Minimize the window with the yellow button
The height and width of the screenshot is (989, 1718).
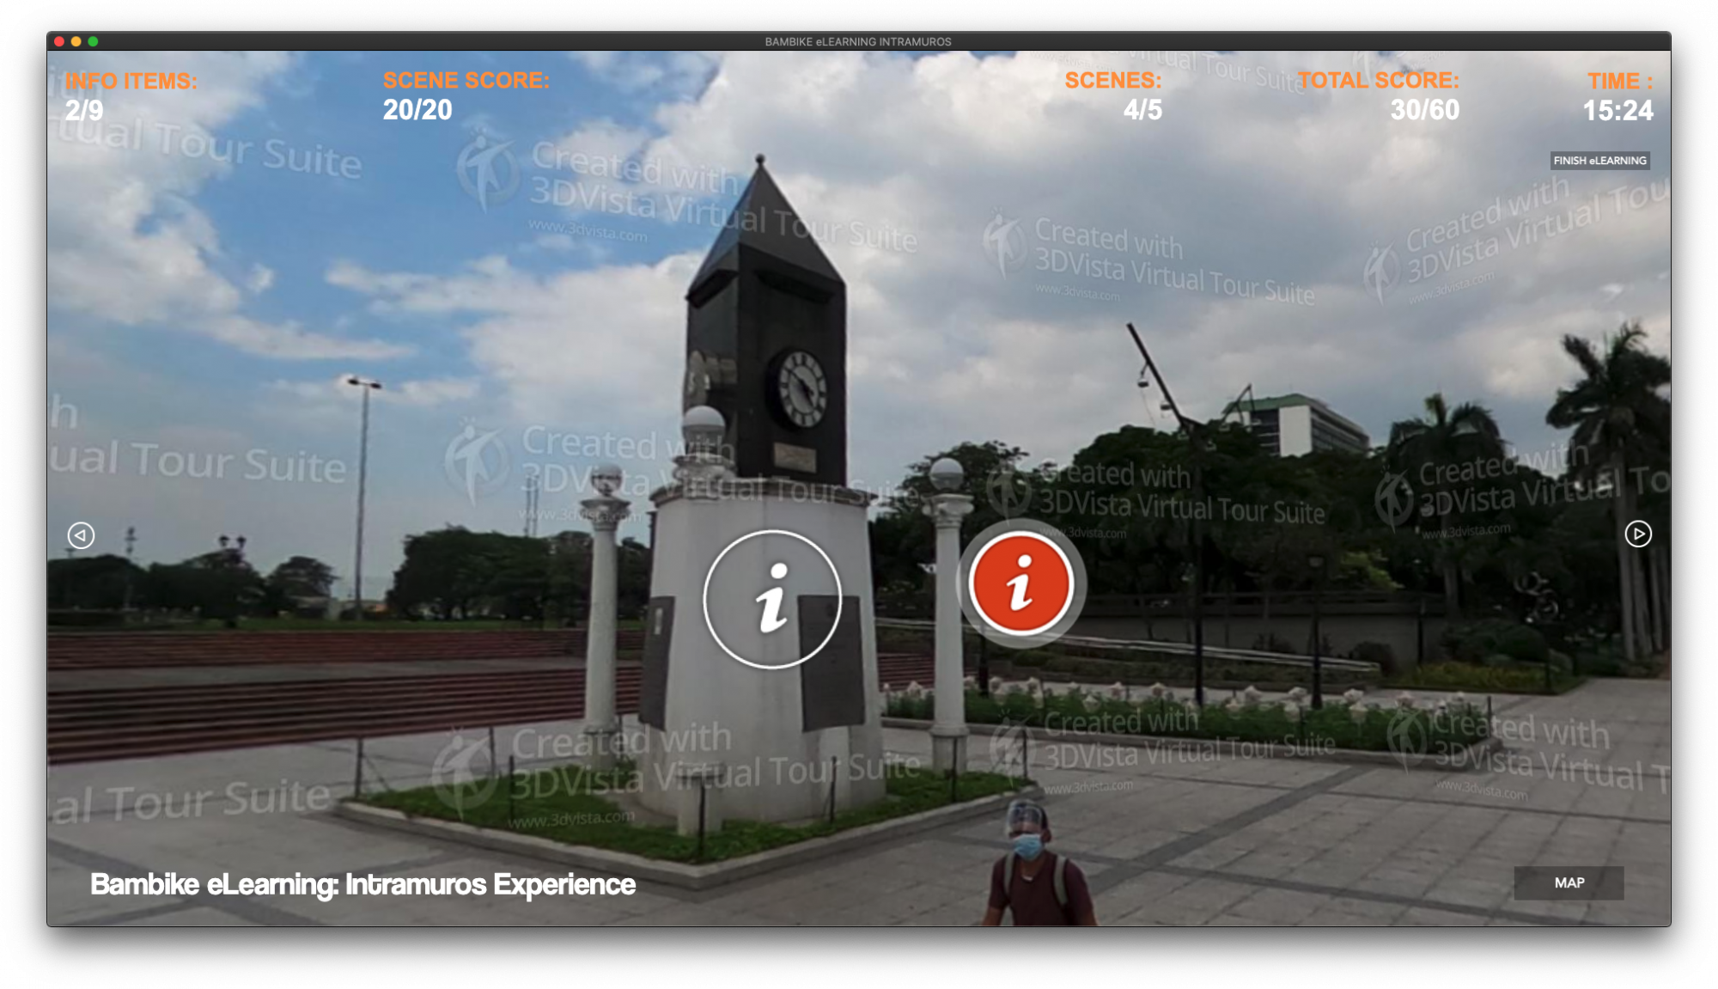coord(76,41)
